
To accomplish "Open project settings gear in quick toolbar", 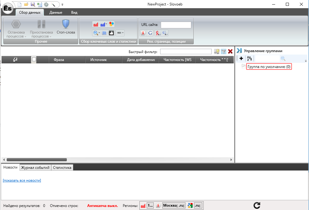I will click(x=46, y=4).
